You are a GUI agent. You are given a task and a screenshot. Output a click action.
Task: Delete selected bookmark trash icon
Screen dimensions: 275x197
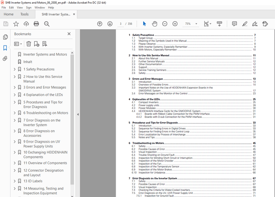coord(28,44)
